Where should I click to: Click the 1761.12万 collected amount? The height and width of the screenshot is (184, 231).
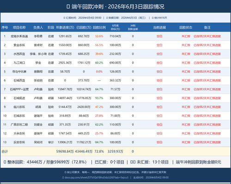pos(84,63)
